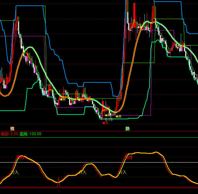Click the 低吸: 0.00 indicator label

[10, 134]
